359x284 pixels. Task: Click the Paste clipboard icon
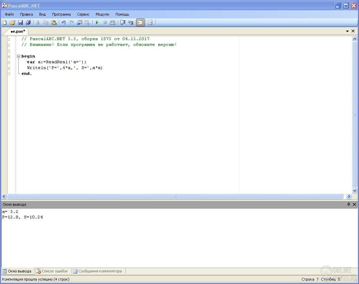(54, 22)
